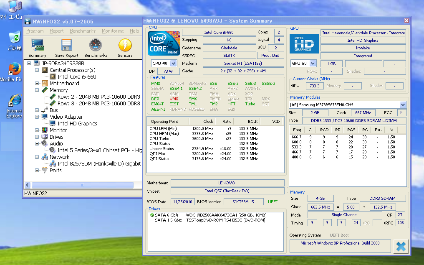This screenshot has height=265, width=424.
Task: Click the blue X close icon at bottom right
Action: (401, 247)
